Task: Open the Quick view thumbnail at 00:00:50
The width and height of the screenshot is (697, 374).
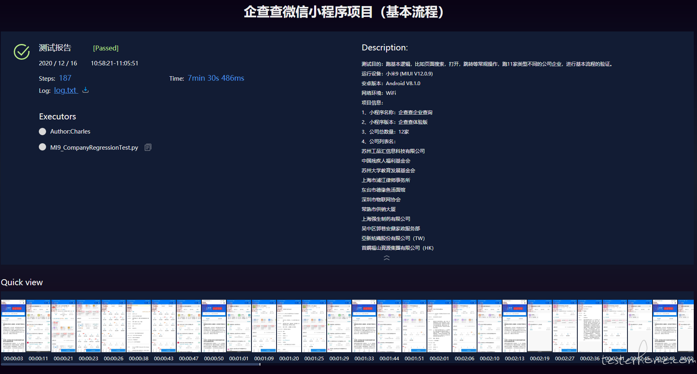Action: click(214, 326)
